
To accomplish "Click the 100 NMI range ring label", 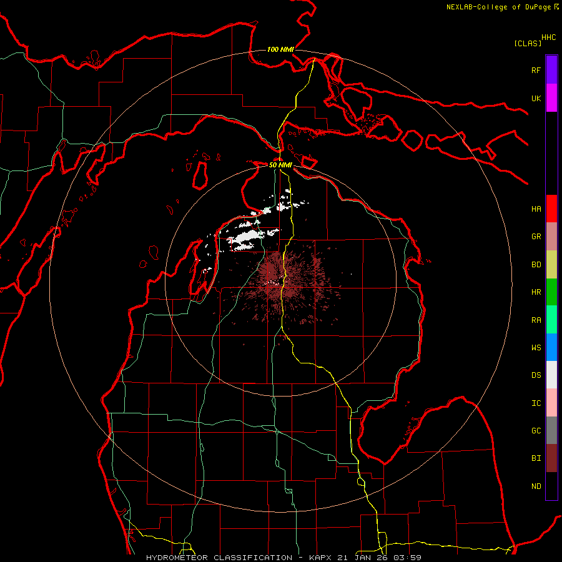I will pos(280,49).
